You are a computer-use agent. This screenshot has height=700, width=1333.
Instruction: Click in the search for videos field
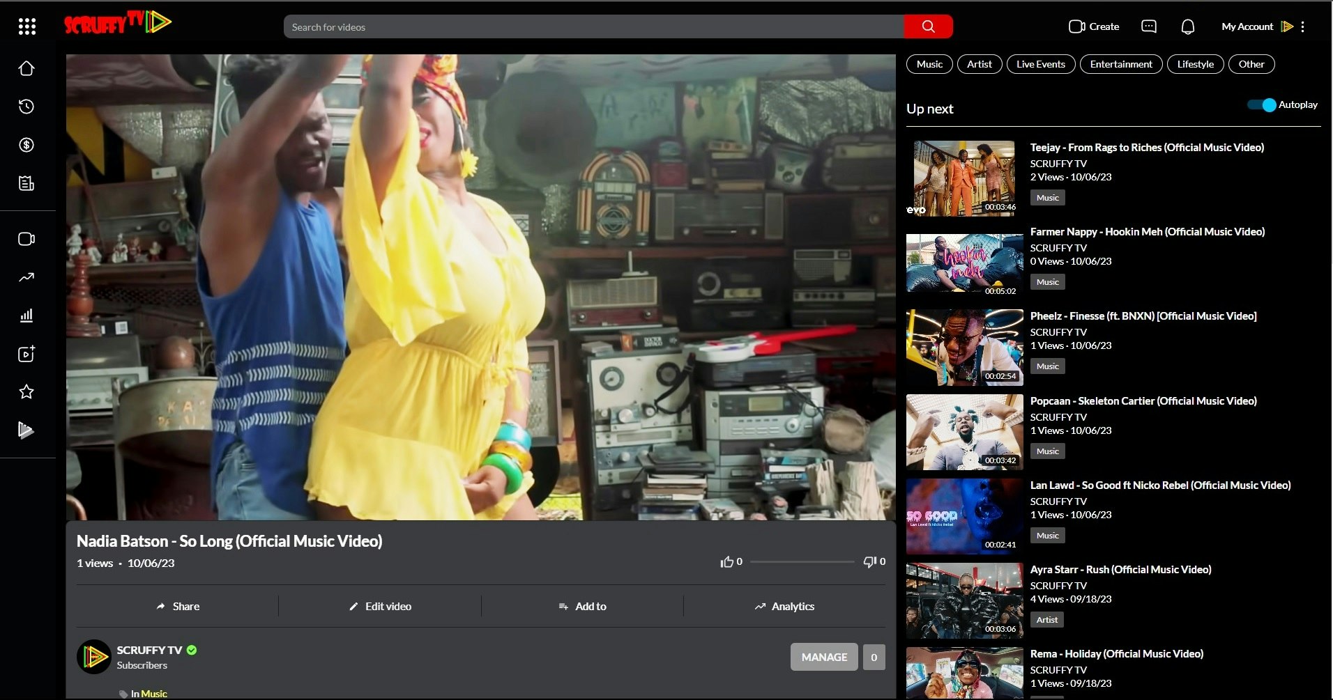tap(594, 26)
